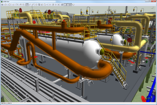Click the last cube icon in toolbar

(74, 5)
